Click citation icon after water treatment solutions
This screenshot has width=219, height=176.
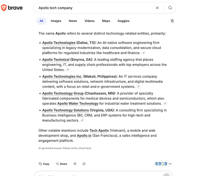(x=165, y=103)
